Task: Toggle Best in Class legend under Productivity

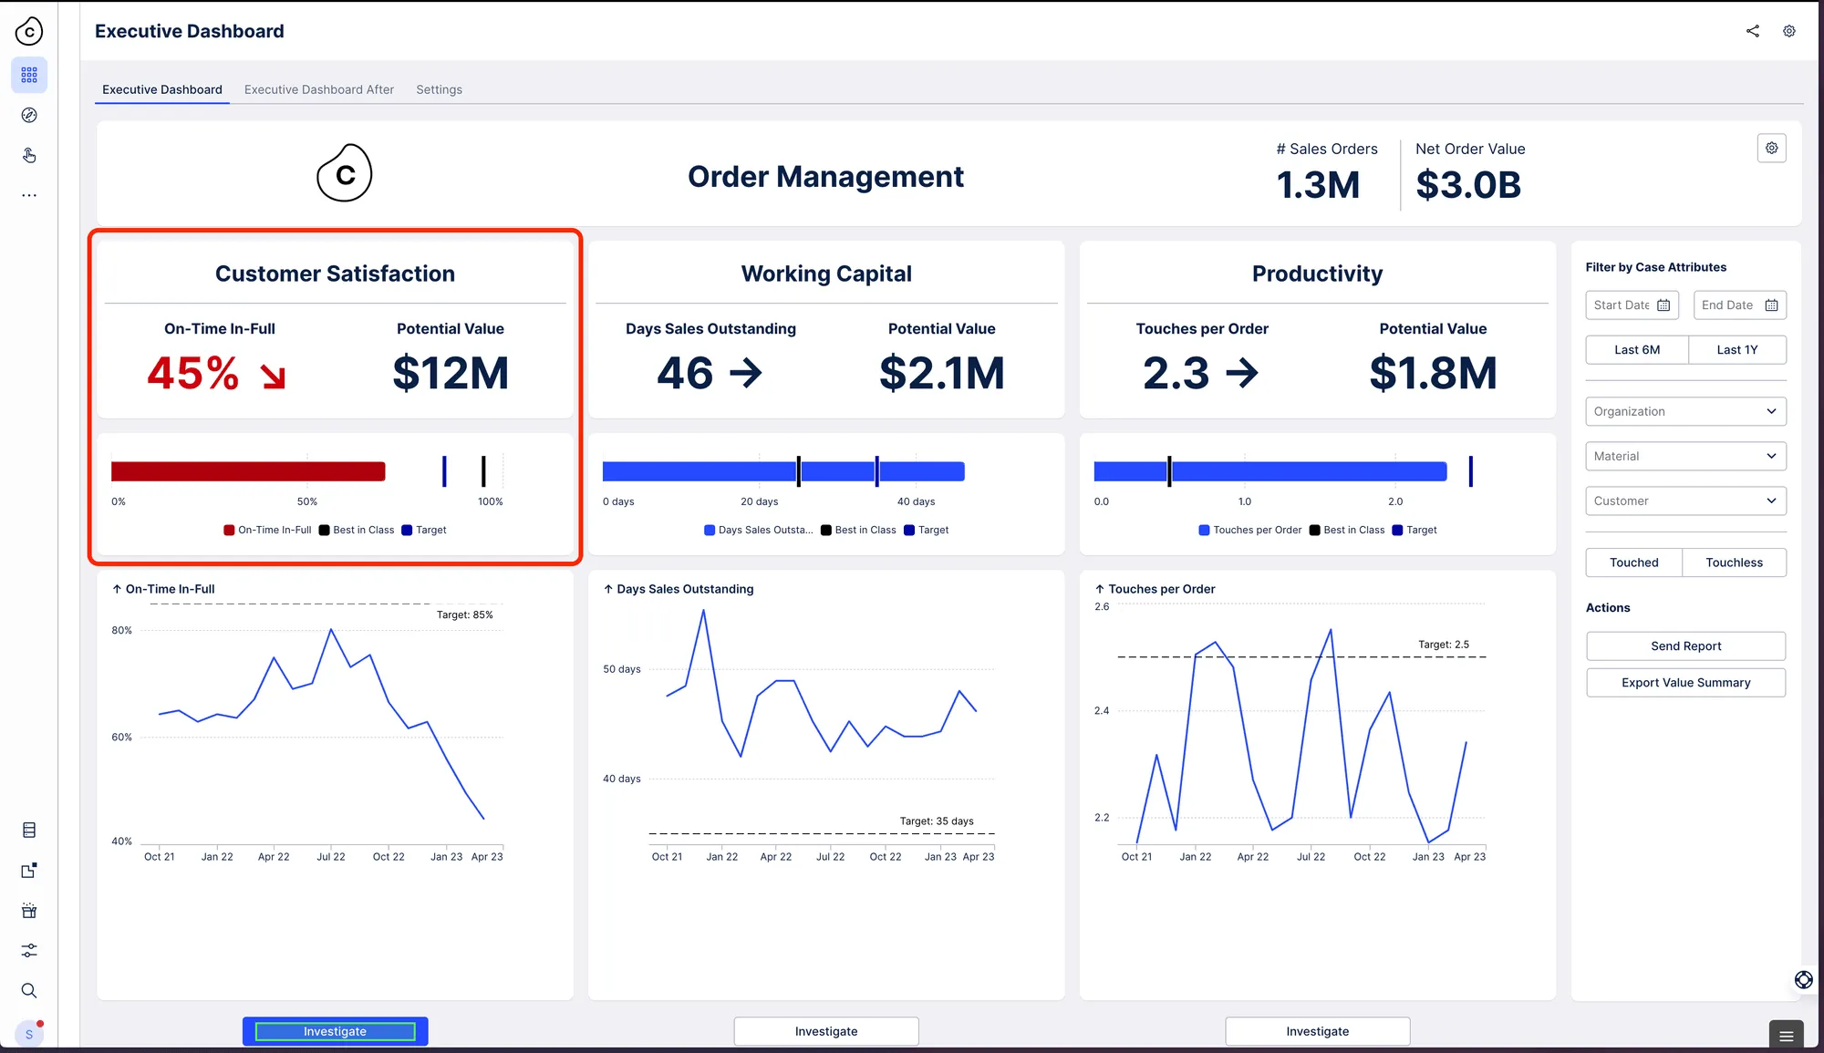Action: point(1347,530)
